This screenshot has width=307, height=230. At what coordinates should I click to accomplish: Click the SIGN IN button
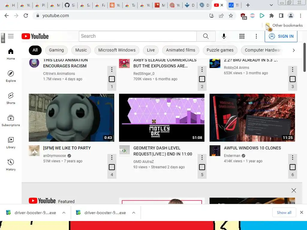click(281, 36)
